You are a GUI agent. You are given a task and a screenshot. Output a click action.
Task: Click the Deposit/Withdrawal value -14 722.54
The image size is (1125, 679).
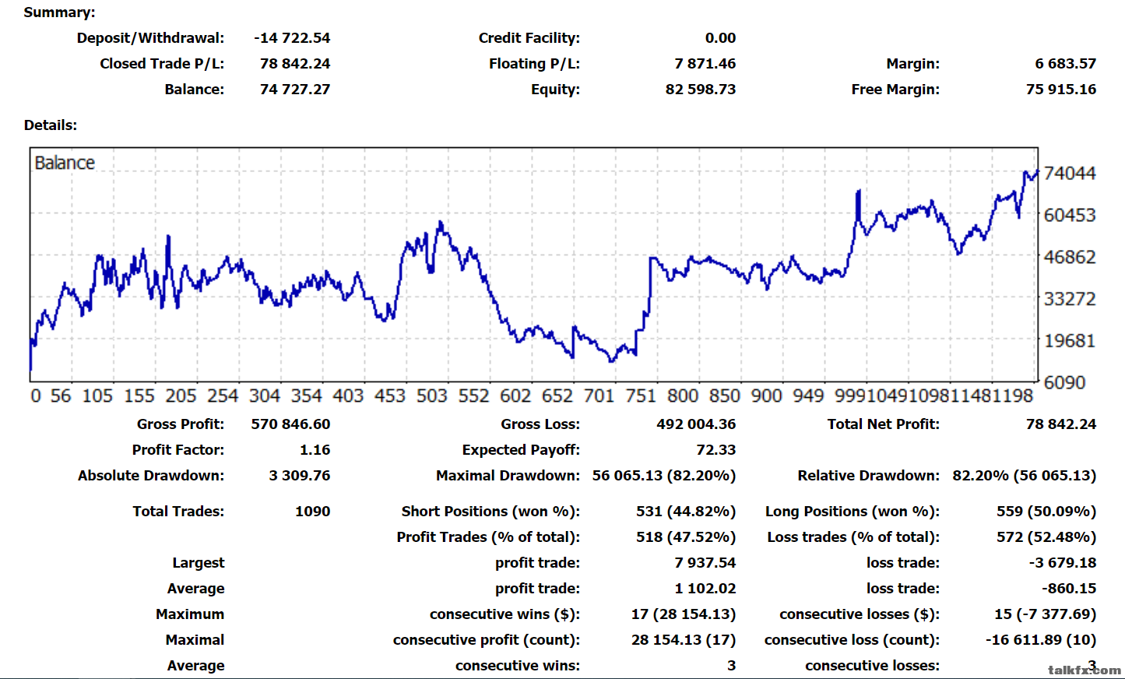292,37
